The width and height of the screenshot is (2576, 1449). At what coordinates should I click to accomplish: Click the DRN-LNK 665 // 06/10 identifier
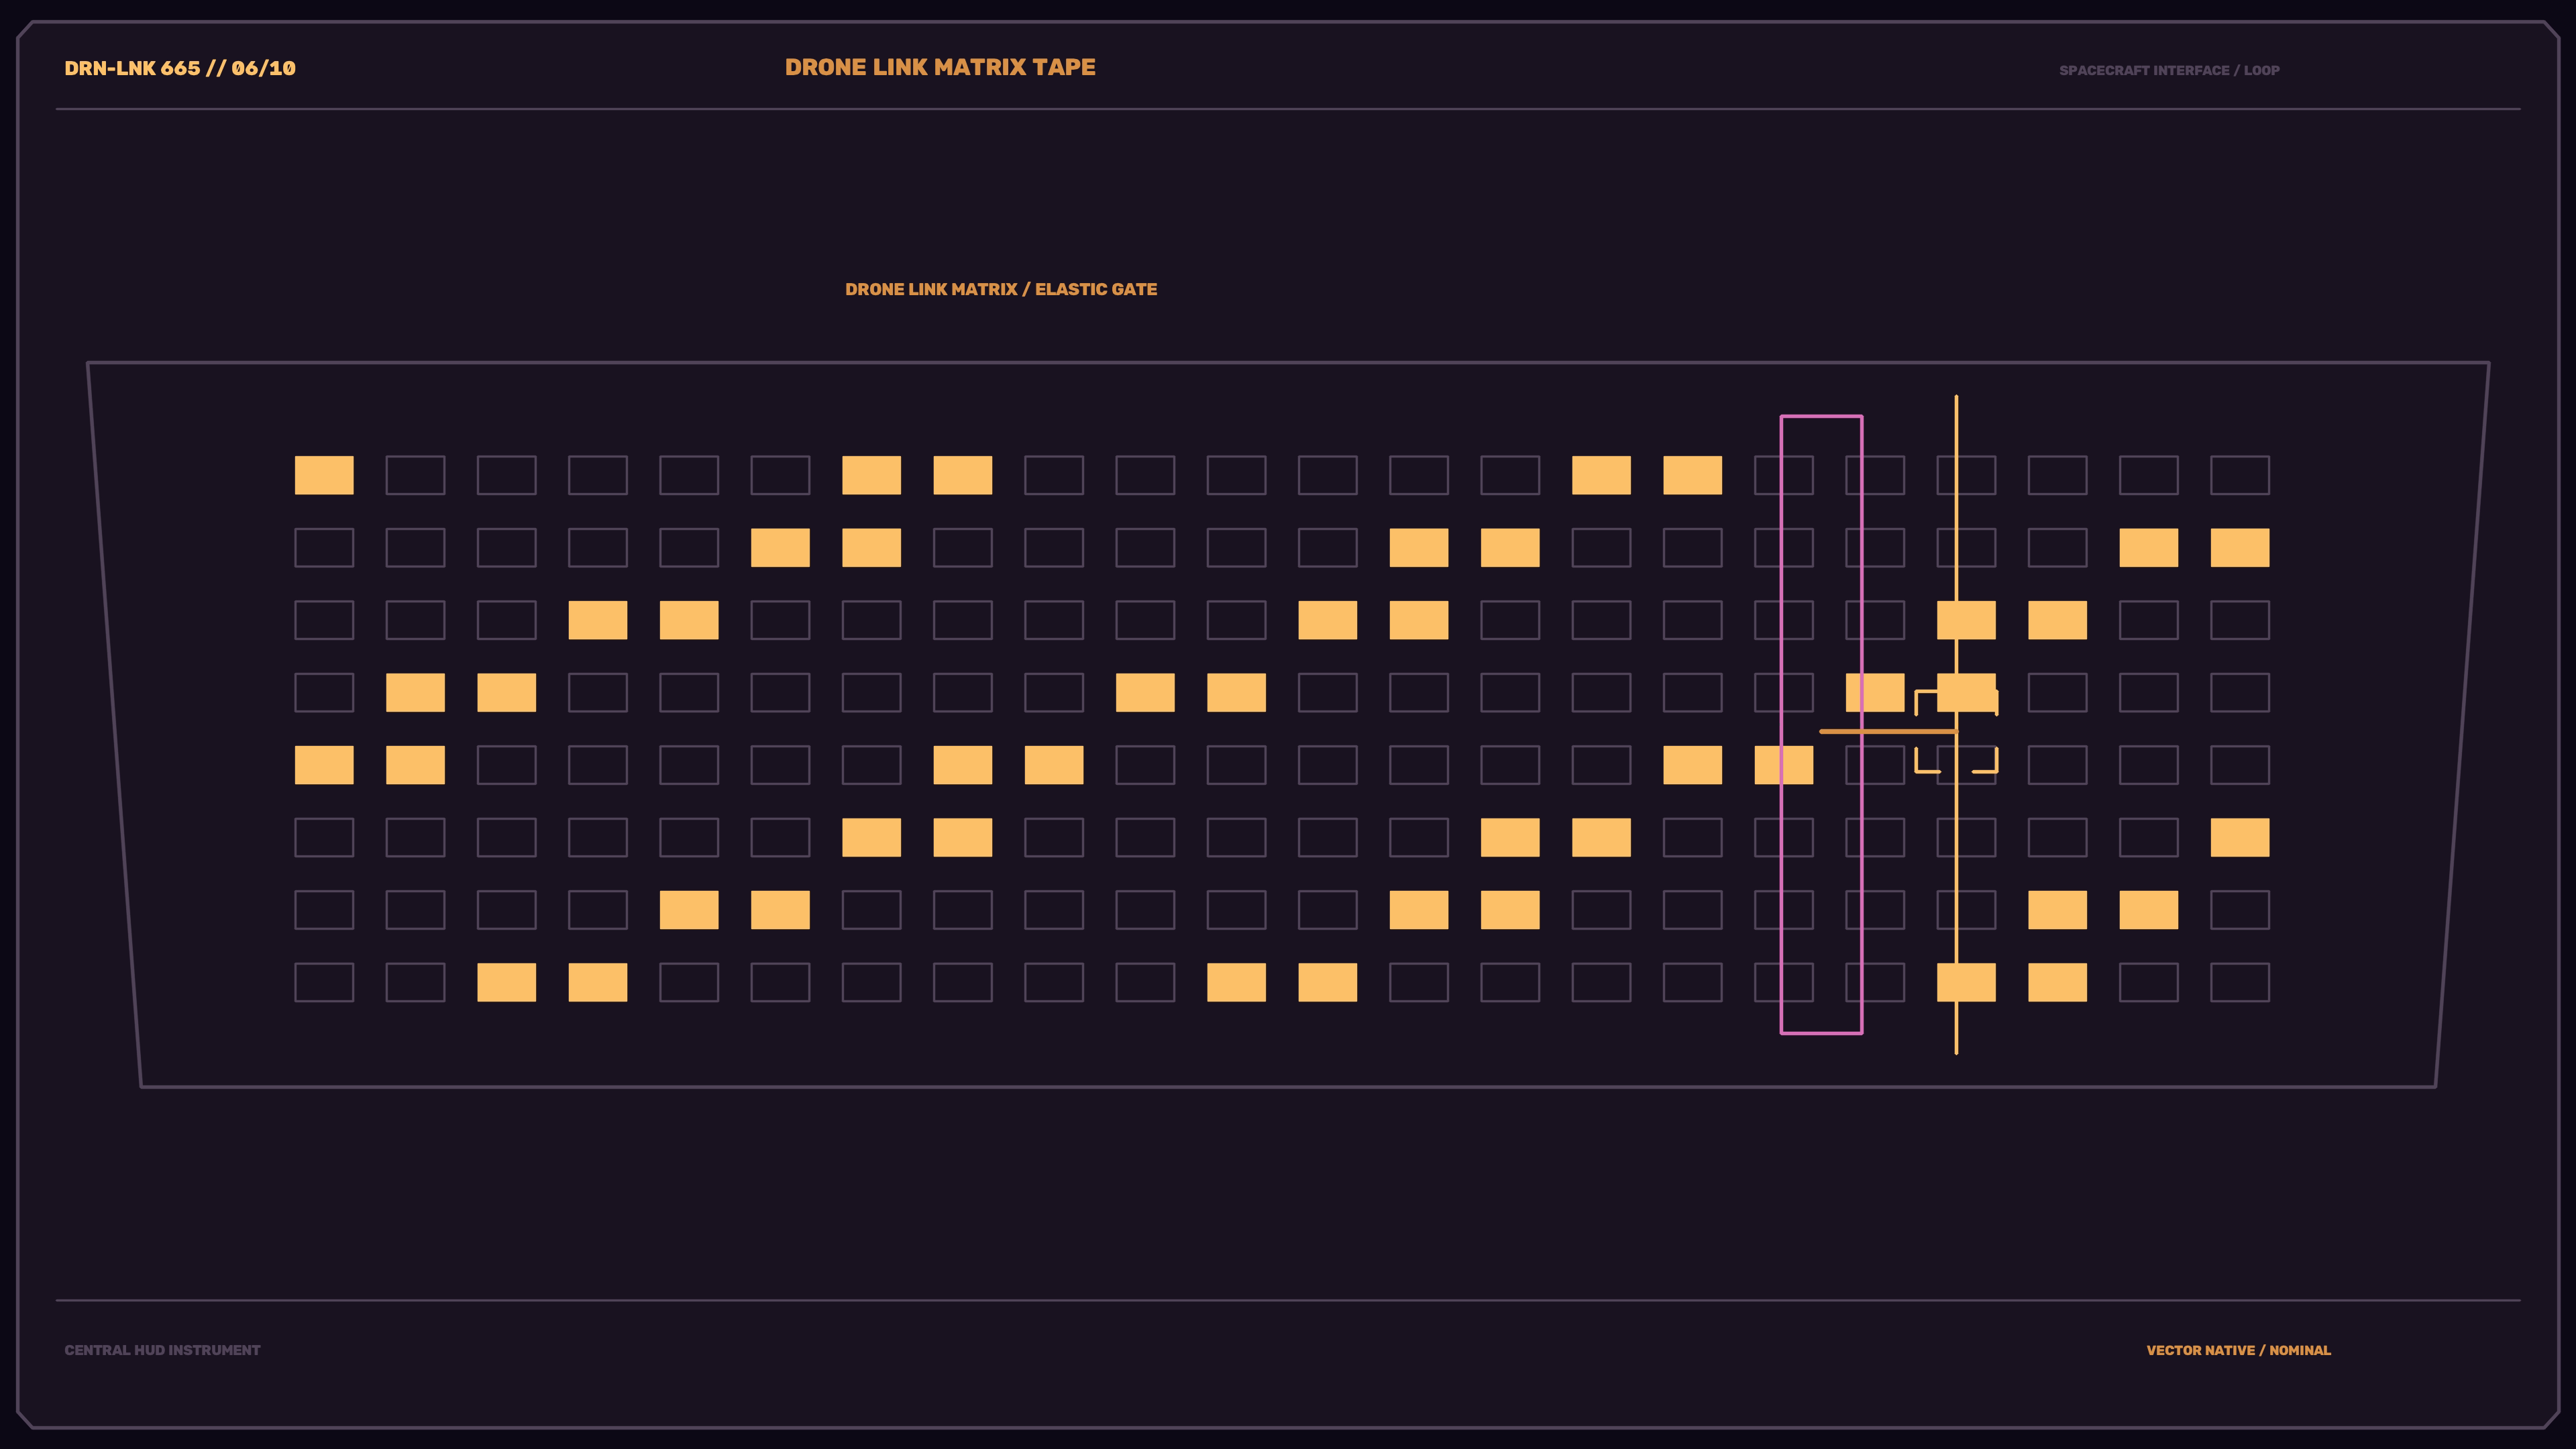(x=180, y=68)
